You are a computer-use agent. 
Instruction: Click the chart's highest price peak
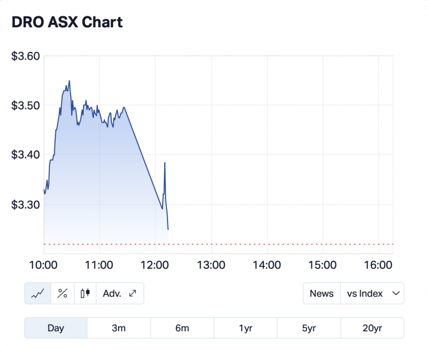point(70,81)
